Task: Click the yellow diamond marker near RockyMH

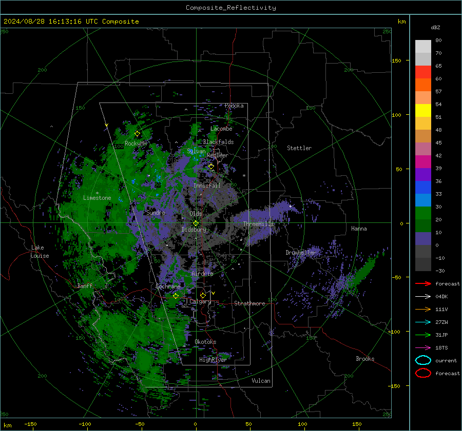Action: point(137,134)
